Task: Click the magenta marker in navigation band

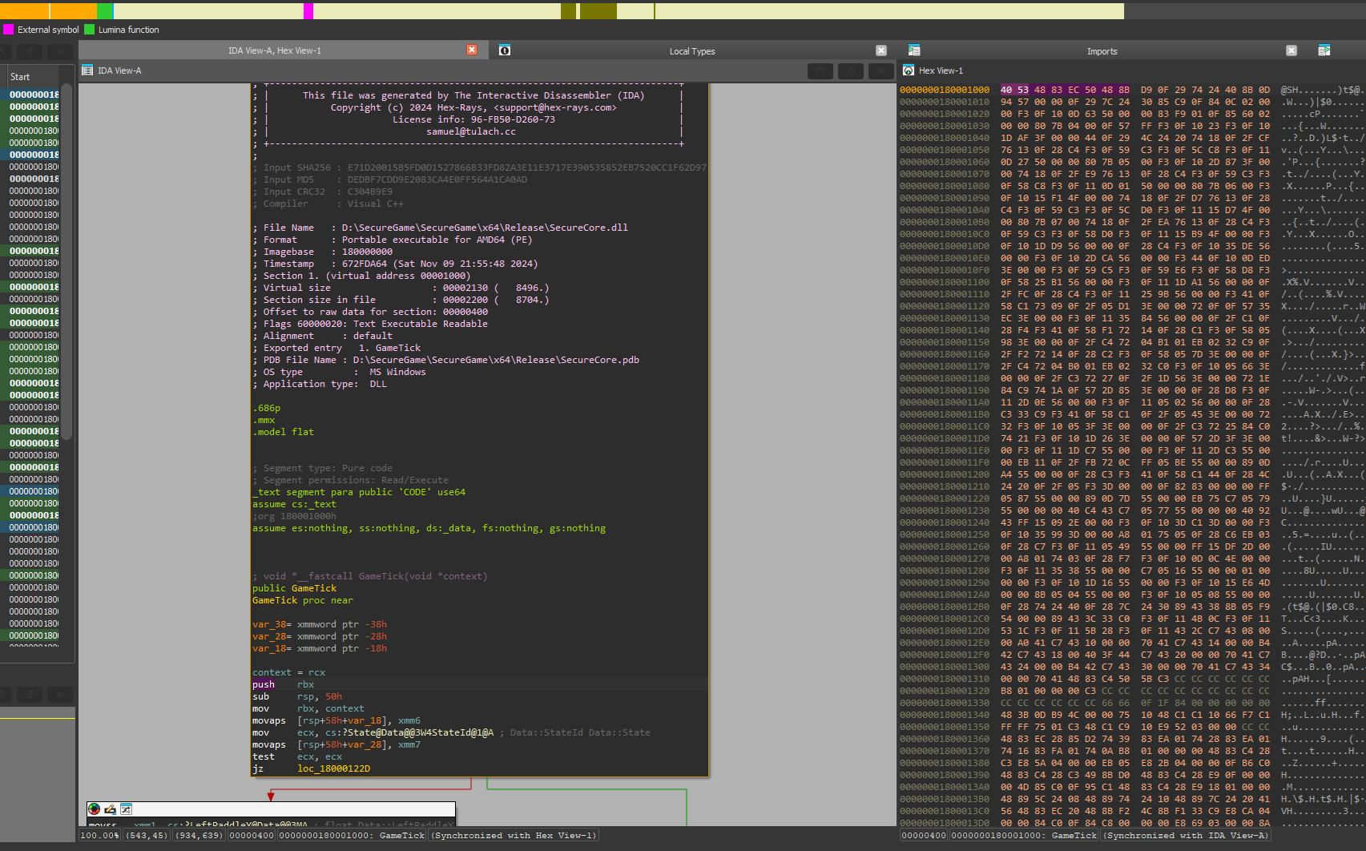Action: pos(308,11)
